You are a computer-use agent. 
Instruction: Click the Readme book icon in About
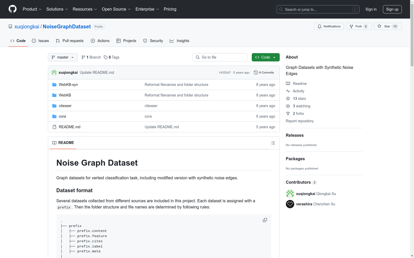click(x=288, y=84)
